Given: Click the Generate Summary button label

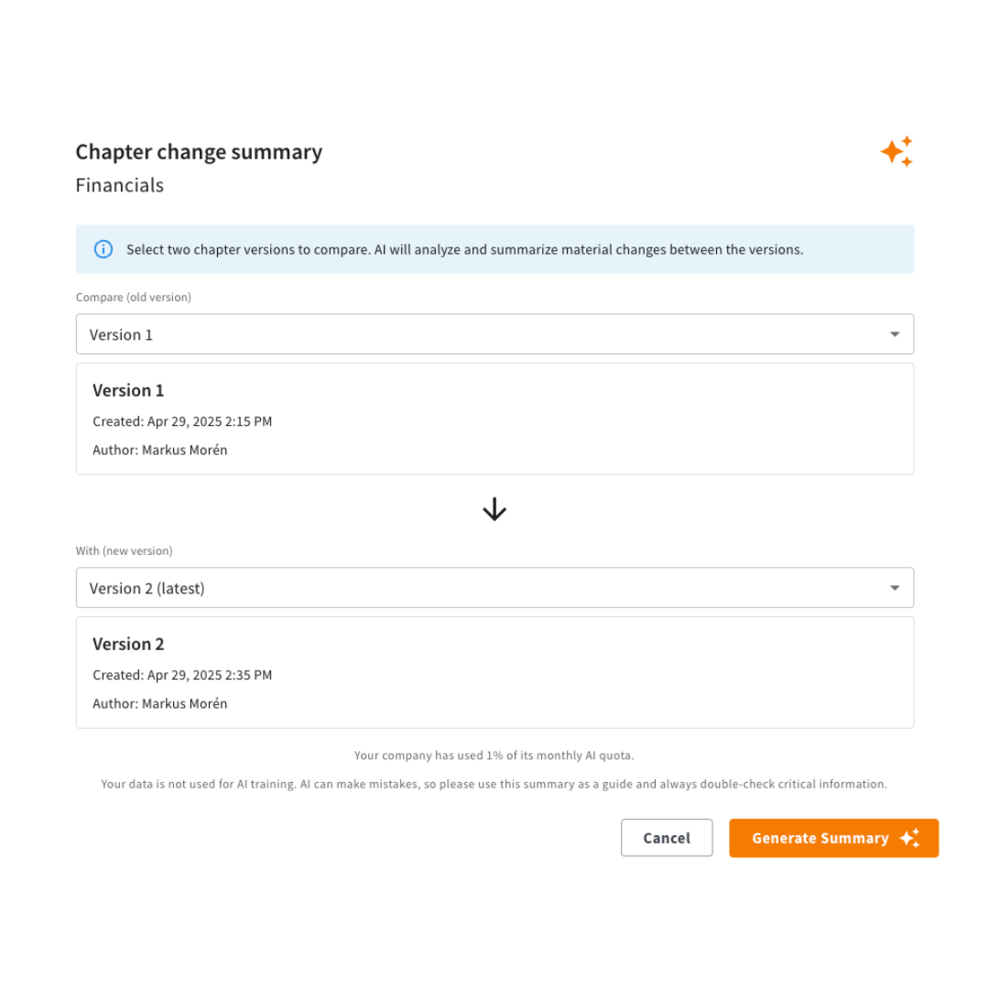Looking at the screenshot, I should pyautogui.click(x=820, y=838).
